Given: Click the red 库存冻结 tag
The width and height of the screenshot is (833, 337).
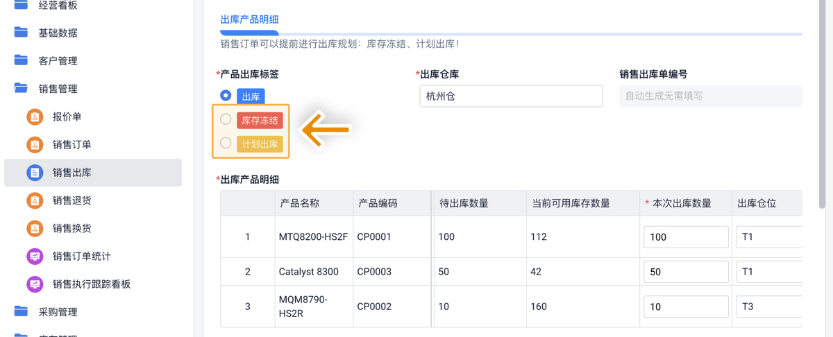Looking at the screenshot, I should (260, 120).
